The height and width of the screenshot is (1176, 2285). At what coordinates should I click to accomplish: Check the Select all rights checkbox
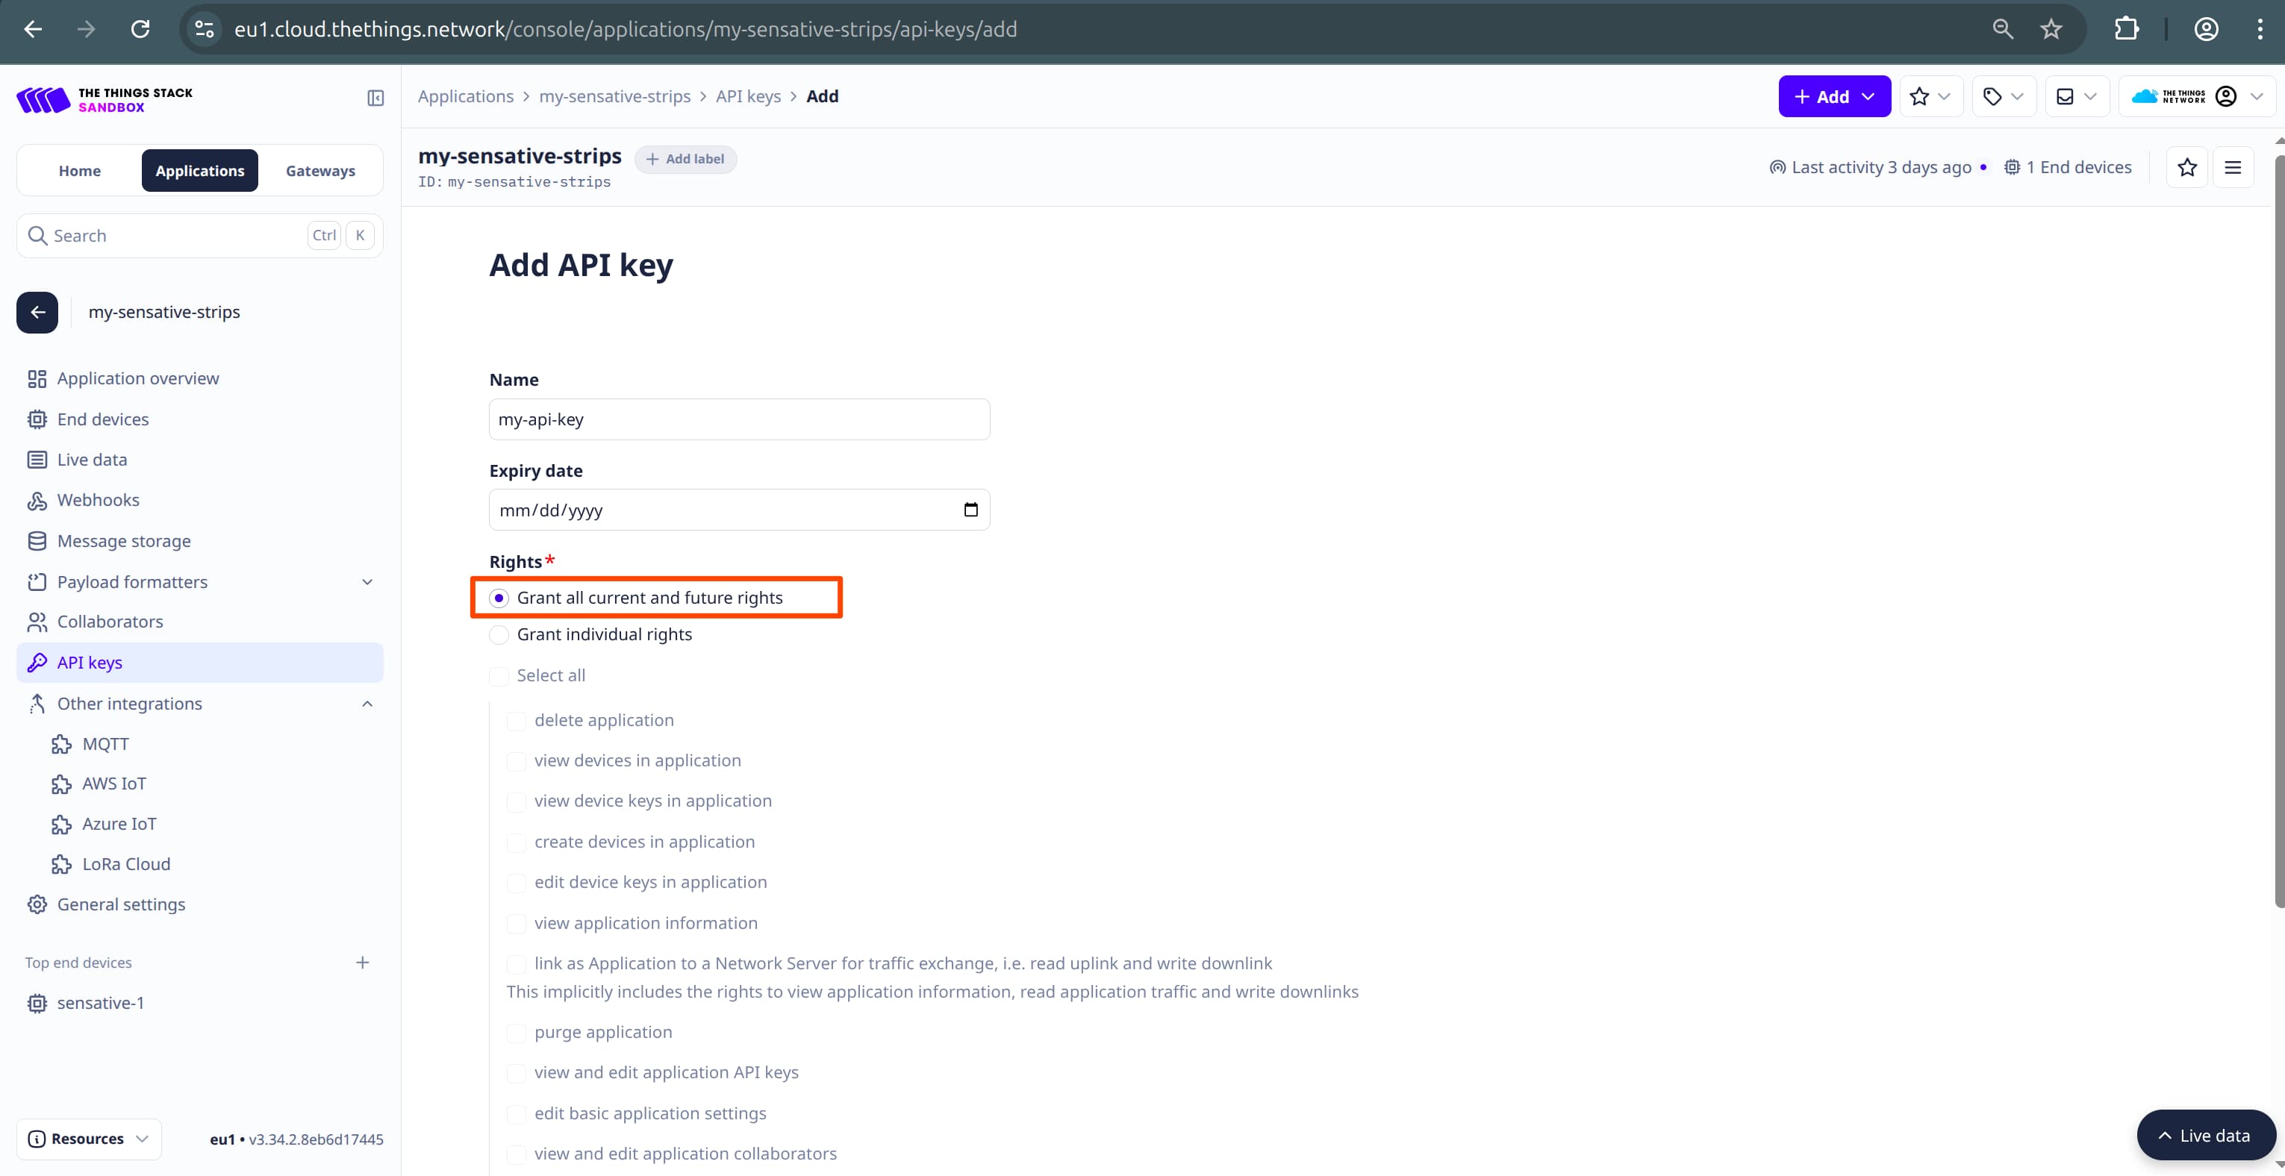coord(499,675)
